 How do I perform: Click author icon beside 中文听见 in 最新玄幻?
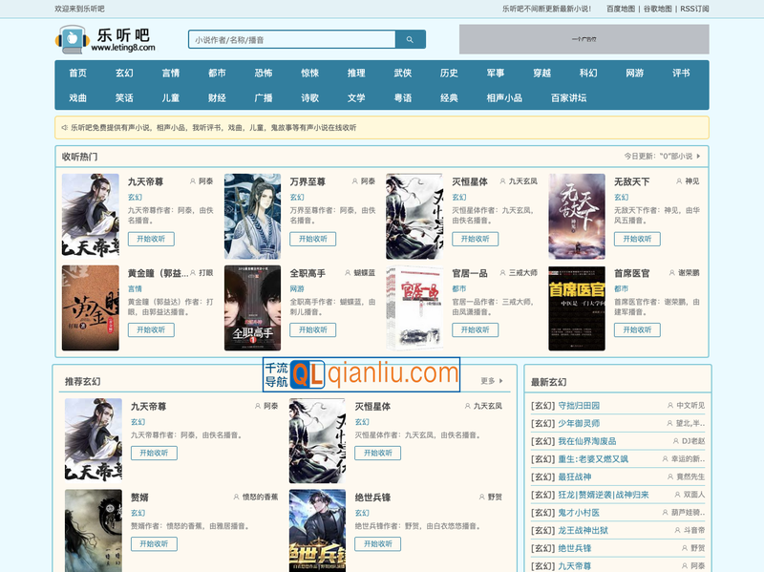(x=669, y=406)
